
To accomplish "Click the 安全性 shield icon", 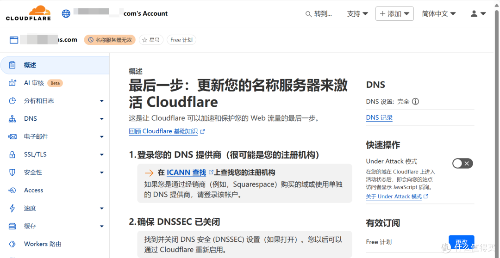I will (12, 172).
